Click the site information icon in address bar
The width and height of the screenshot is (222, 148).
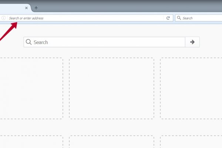4,18
